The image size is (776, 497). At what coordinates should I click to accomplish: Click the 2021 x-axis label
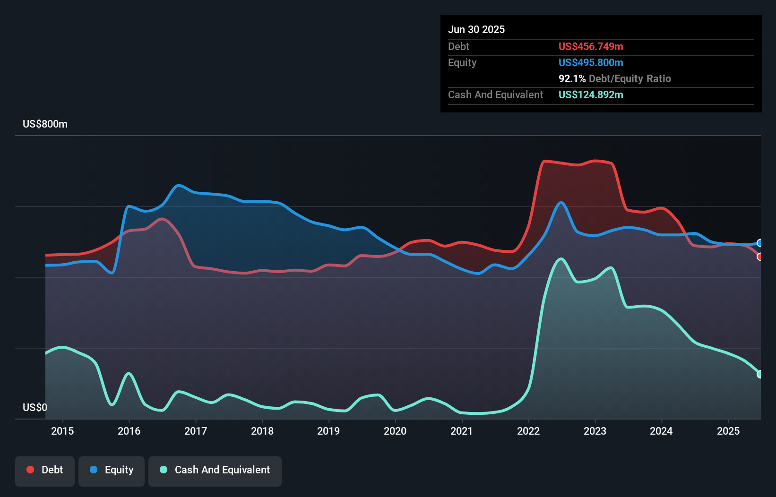click(462, 431)
